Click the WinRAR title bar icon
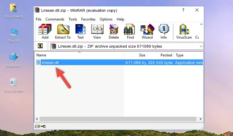Image resolution: width=233 pixels, height=136 pixels. point(37,10)
